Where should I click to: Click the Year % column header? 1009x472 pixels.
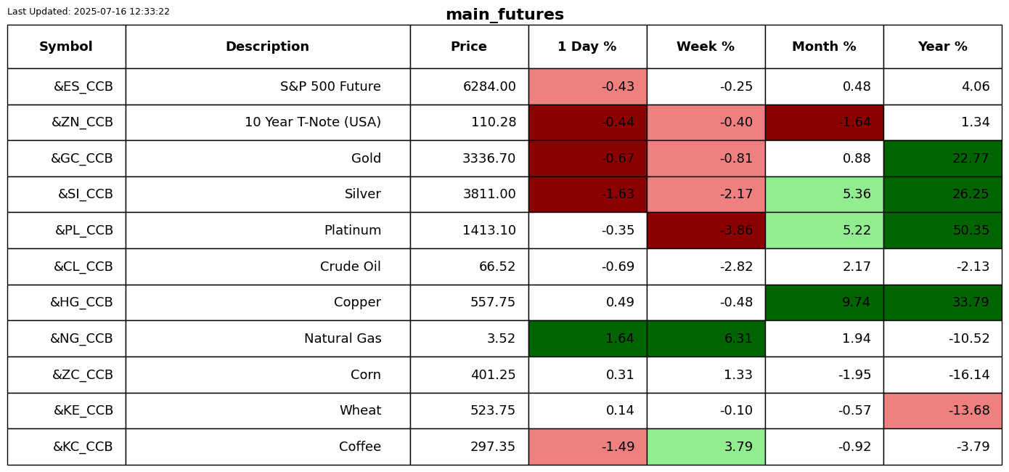pos(942,47)
